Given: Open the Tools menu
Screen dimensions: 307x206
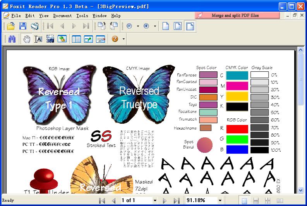Looking at the screenshot, I should coord(82,16).
